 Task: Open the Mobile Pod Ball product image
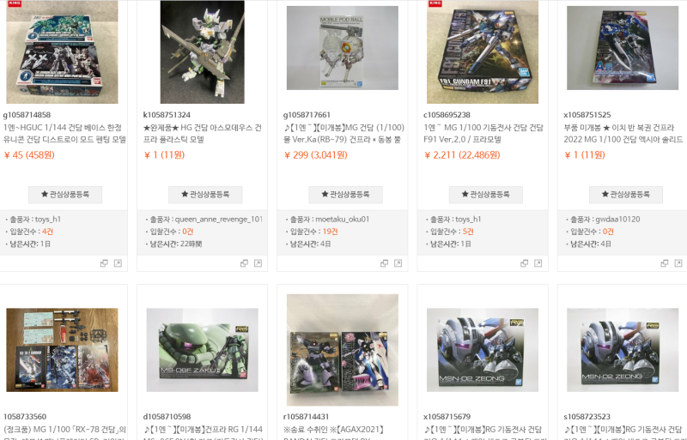342,48
